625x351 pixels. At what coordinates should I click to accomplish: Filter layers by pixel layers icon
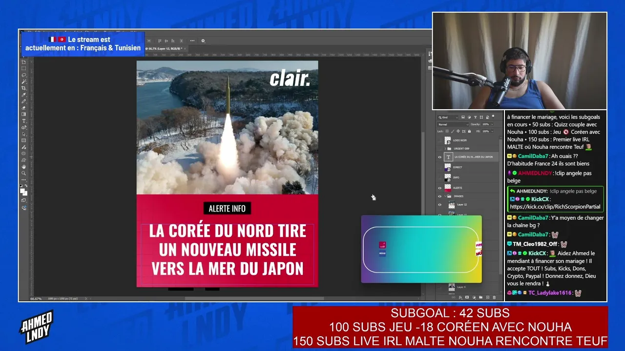[463, 117]
